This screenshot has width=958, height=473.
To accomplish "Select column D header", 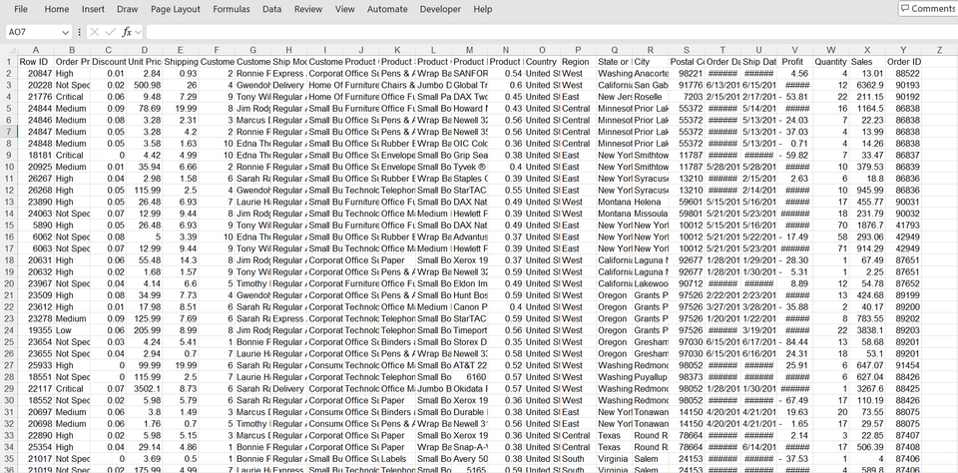I will [x=144, y=50].
